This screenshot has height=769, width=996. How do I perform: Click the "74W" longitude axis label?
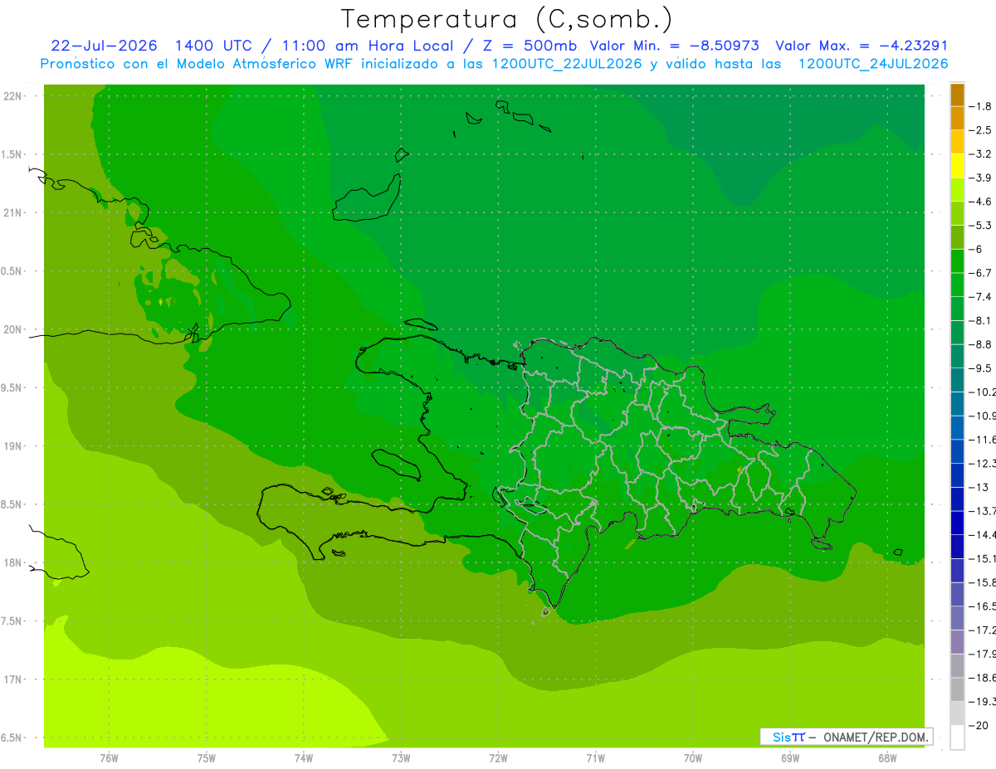[x=304, y=758]
